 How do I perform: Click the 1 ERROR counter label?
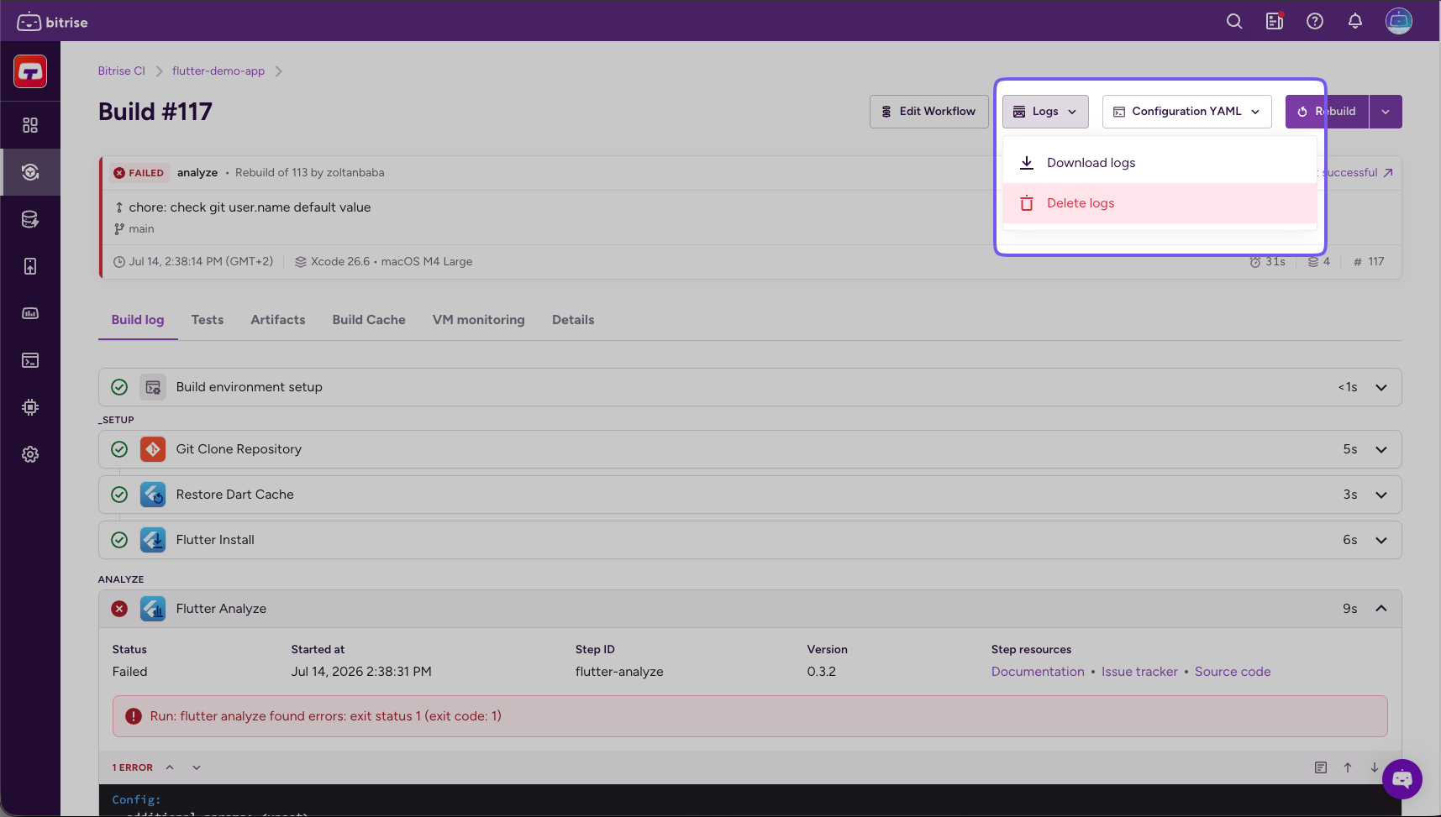(133, 767)
